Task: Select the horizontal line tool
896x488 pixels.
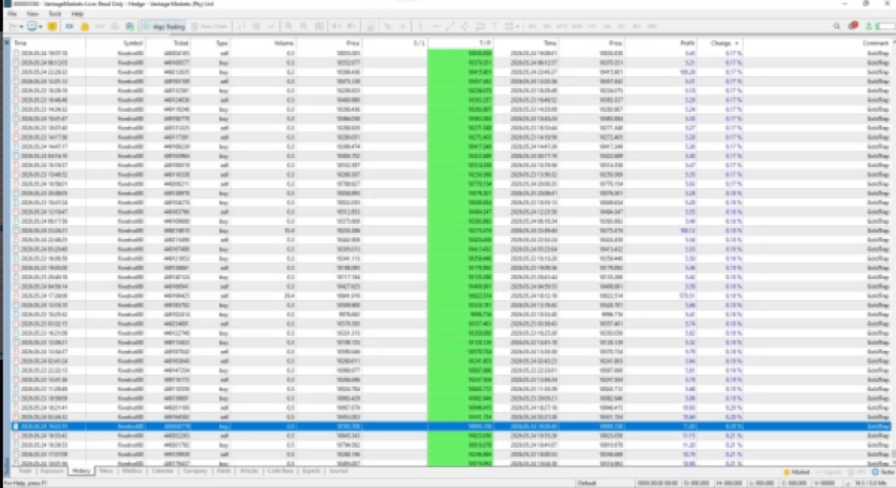Action: 435,26
